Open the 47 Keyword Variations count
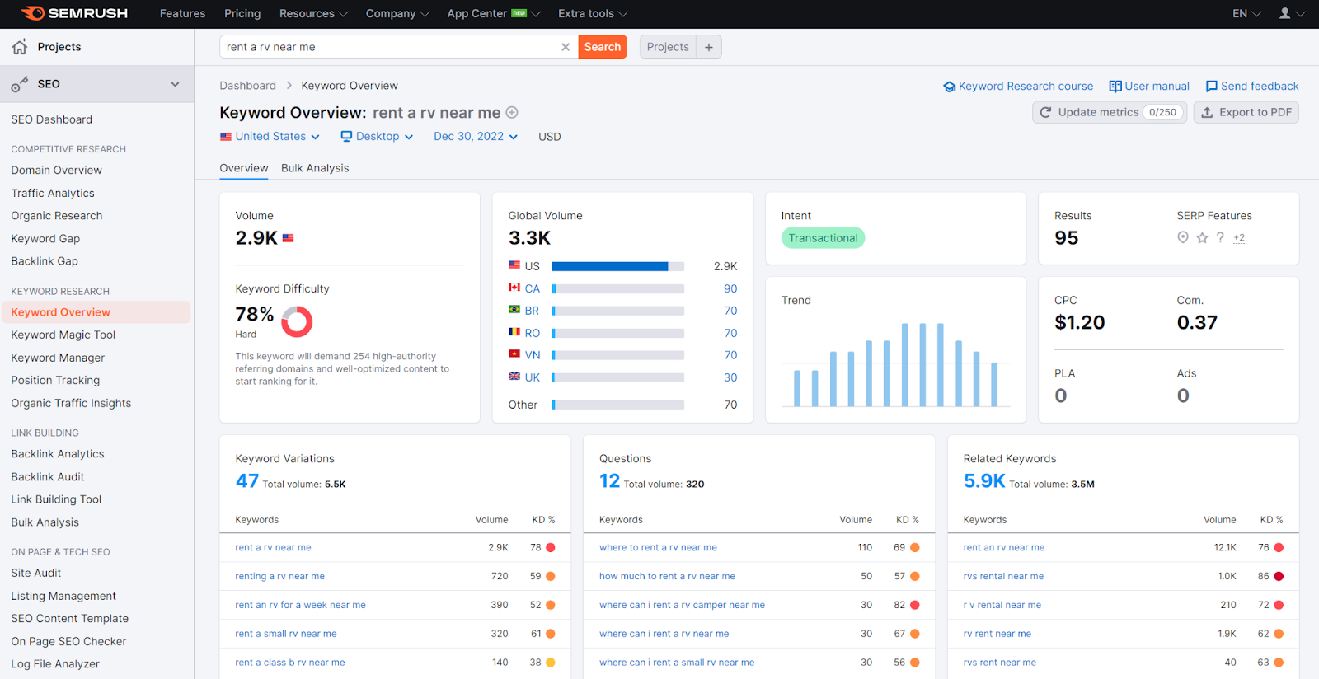 (x=247, y=481)
